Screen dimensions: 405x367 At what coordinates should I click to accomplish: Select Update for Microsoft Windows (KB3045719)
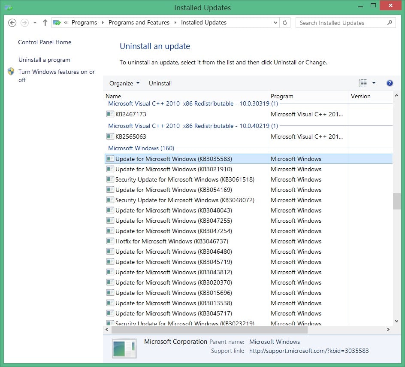[248, 262]
